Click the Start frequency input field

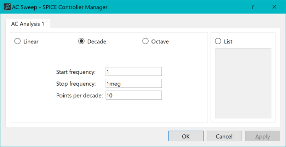pos(133,72)
